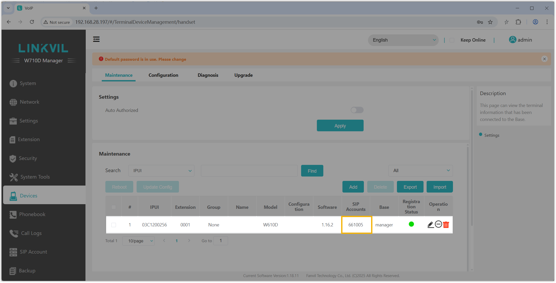Check the Keep Online checkbox
Viewport: 556px width, 283px height.
452,40
